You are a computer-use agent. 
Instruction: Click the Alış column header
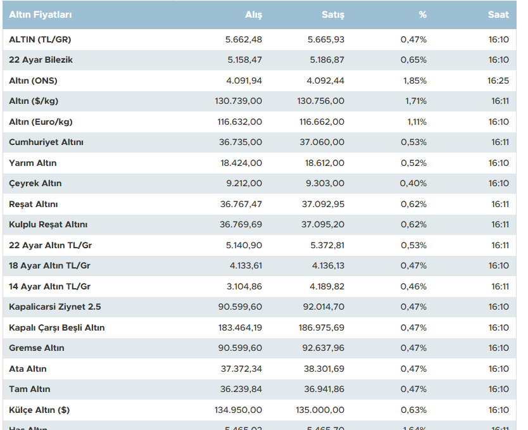tap(253, 15)
